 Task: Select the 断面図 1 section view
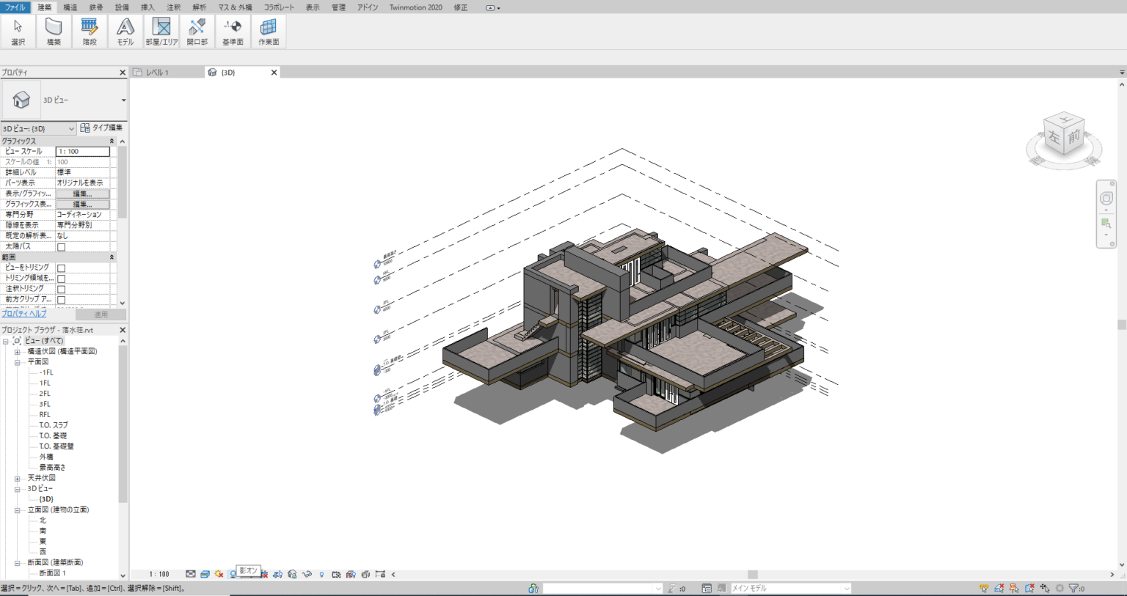tap(53, 573)
